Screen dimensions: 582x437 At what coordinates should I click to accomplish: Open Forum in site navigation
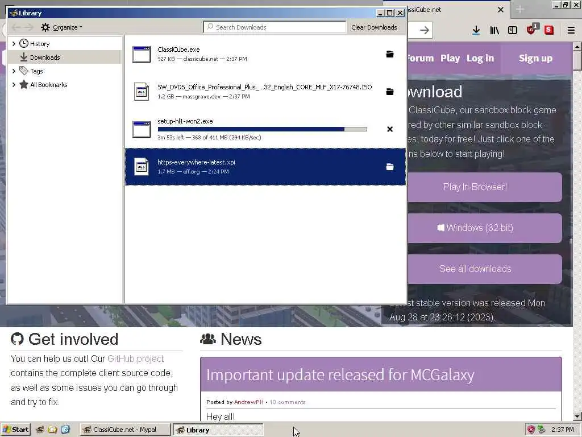pyautogui.click(x=421, y=59)
